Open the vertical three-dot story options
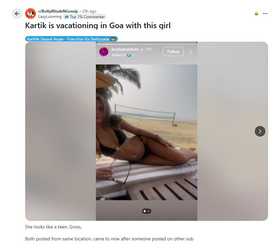The height and width of the screenshot is (245, 275). click(x=191, y=51)
